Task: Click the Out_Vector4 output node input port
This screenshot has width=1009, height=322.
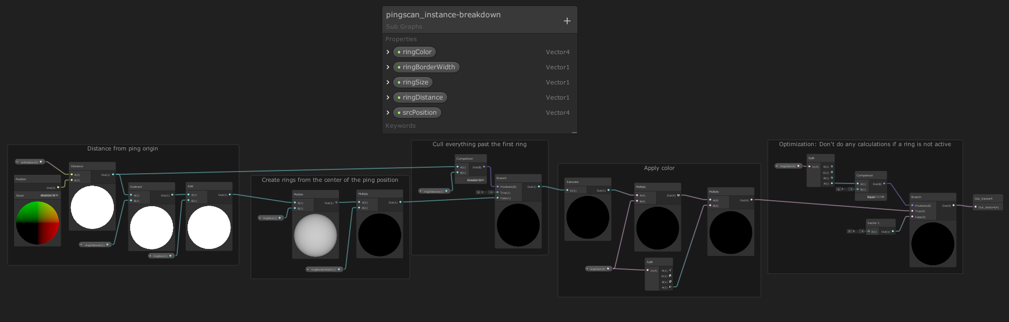Action: tap(975, 207)
